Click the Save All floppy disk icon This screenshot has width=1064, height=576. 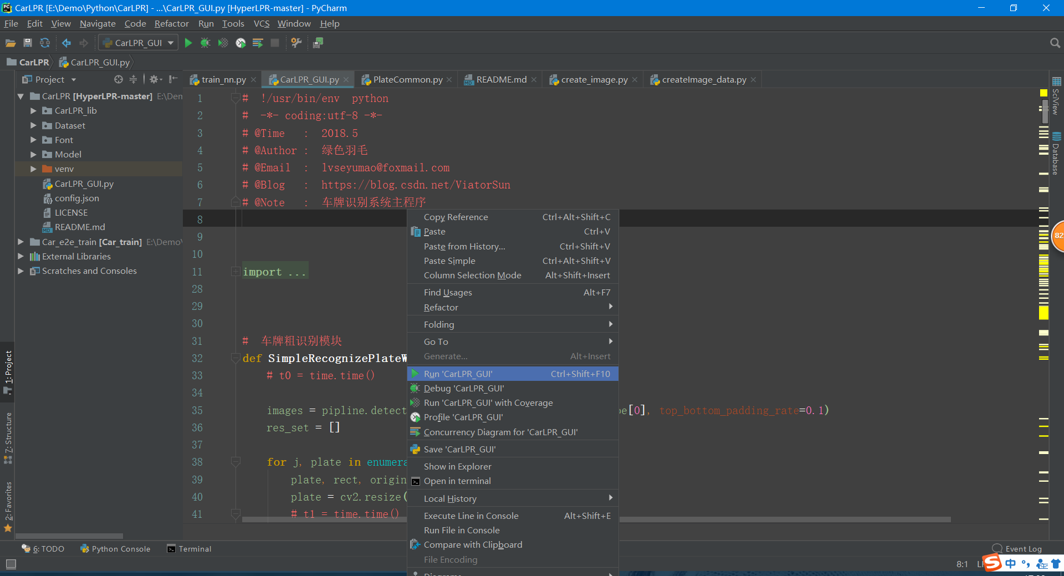coord(28,43)
